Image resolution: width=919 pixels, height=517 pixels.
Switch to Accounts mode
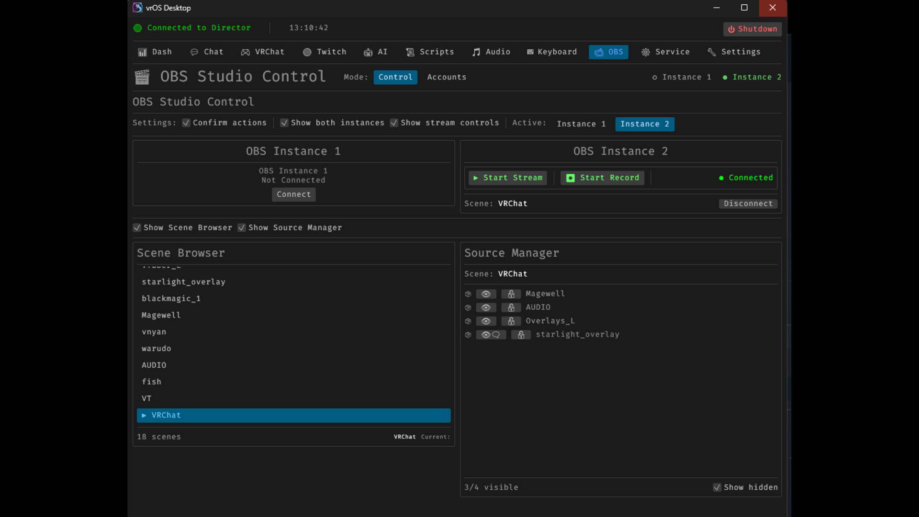coord(446,78)
